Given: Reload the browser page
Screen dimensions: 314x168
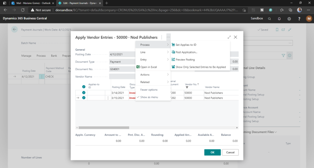Looking at the screenshot, I should [23, 10].
